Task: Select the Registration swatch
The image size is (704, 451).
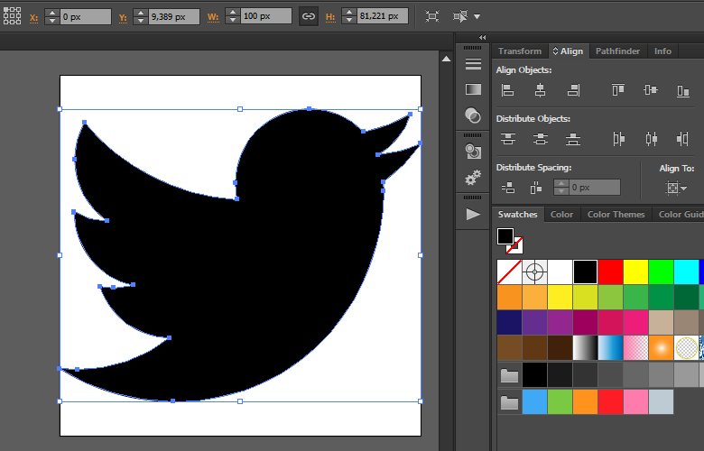Action: coord(534,272)
